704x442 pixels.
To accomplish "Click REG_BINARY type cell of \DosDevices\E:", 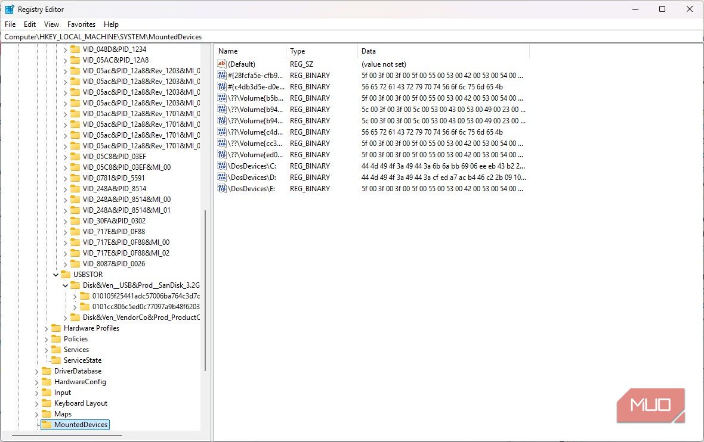I will [310, 189].
